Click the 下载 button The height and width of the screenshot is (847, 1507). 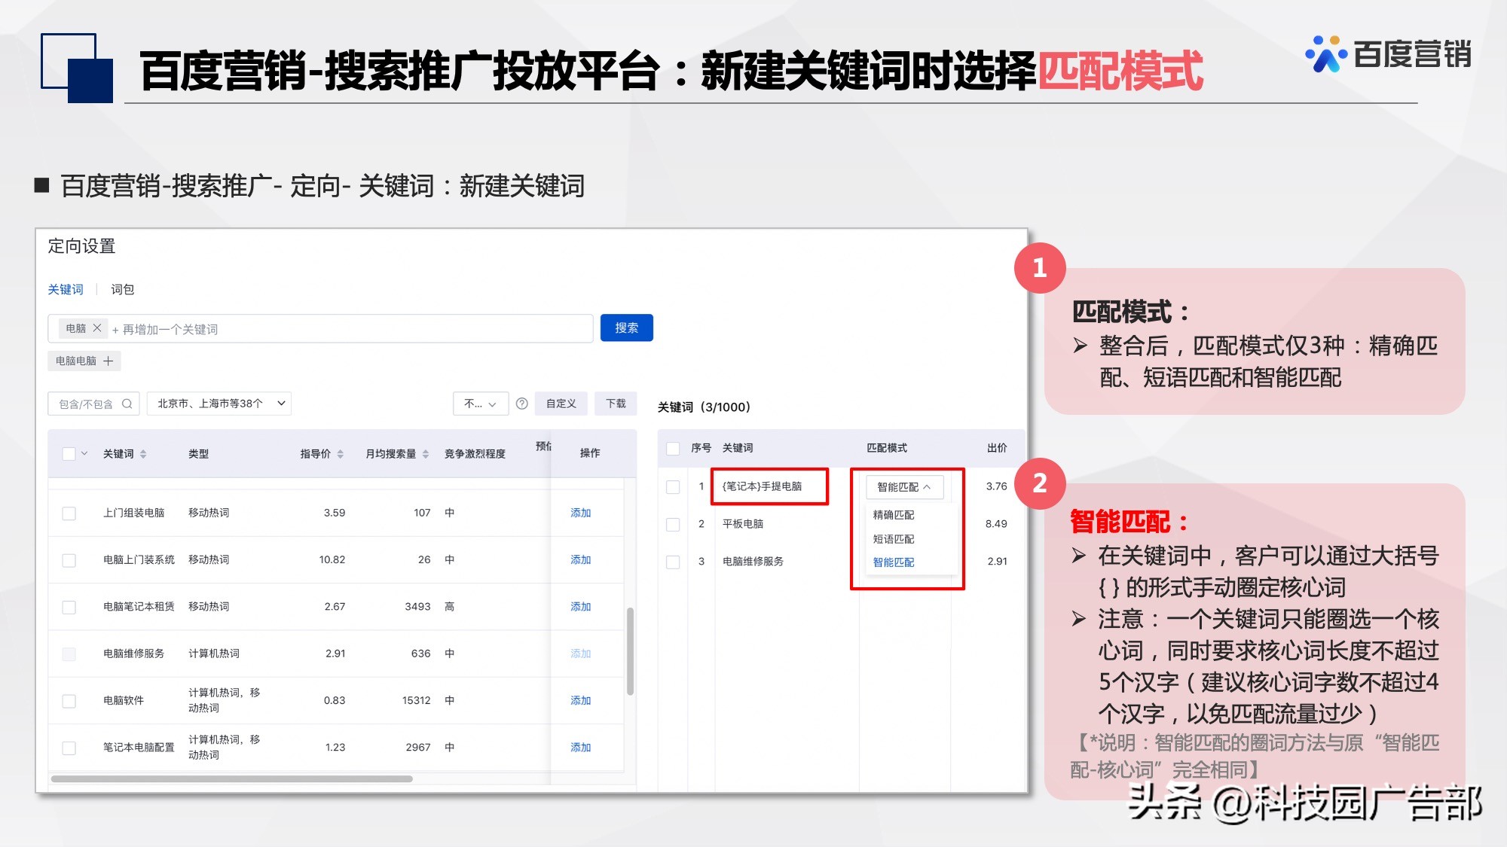615,404
